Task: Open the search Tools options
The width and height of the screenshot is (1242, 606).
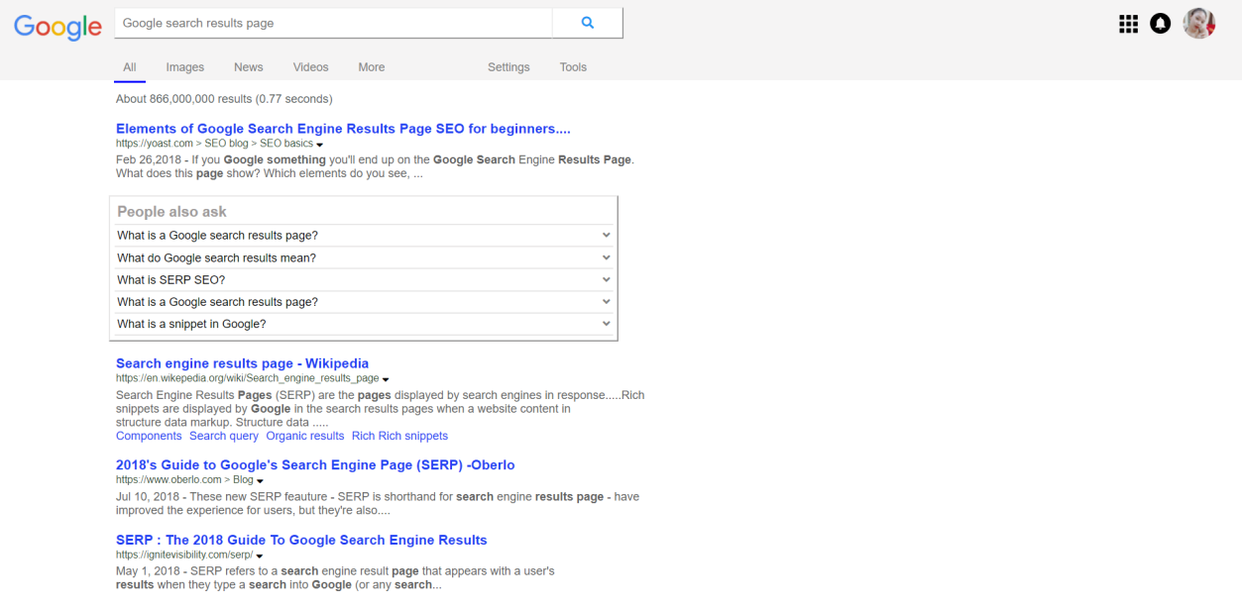Action: (x=573, y=67)
